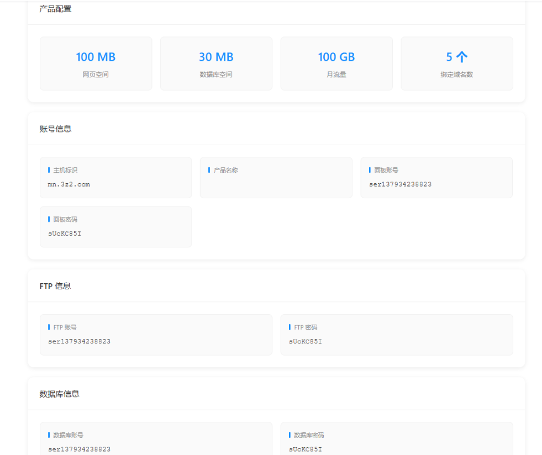
Task: Select the 5 个 绑定域名数 card
Action: click(x=456, y=64)
